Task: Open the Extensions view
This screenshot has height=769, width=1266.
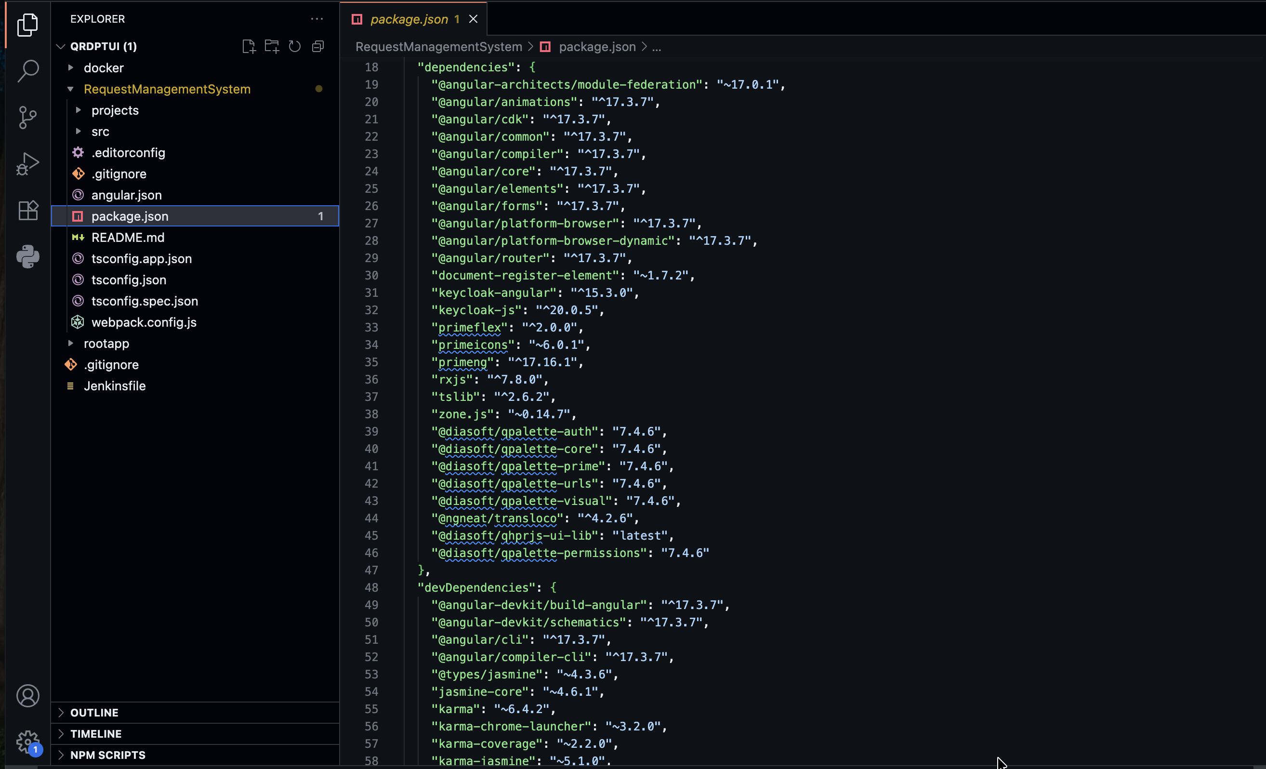Action: (x=28, y=210)
